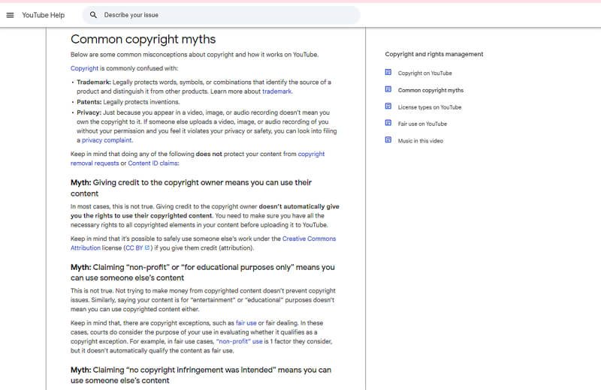
Task: Click the bold Trademark: bullet label
Action: (x=94, y=82)
